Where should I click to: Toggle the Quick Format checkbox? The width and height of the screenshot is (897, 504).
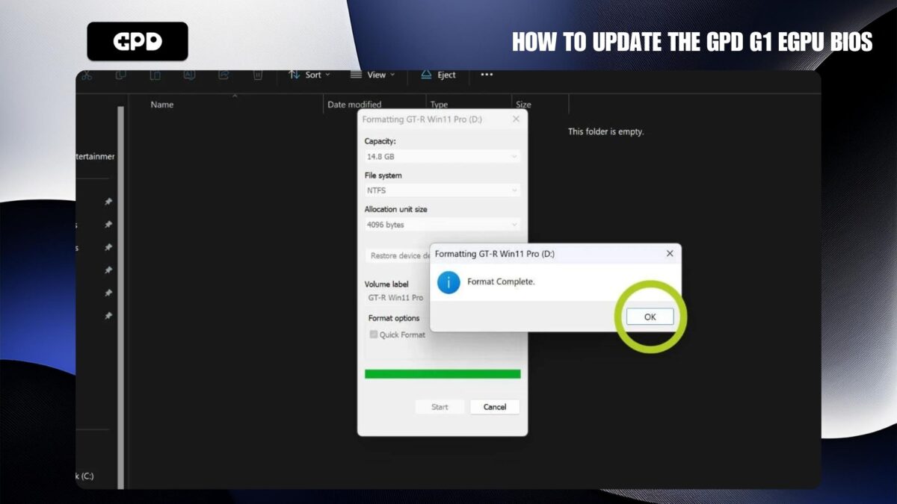point(374,335)
